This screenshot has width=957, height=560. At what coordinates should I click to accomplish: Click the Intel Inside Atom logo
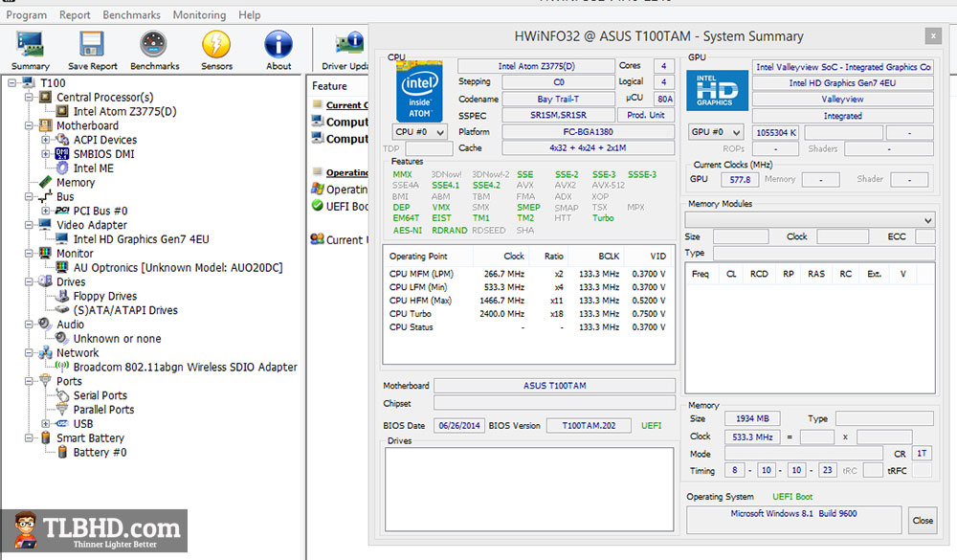point(419,92)
